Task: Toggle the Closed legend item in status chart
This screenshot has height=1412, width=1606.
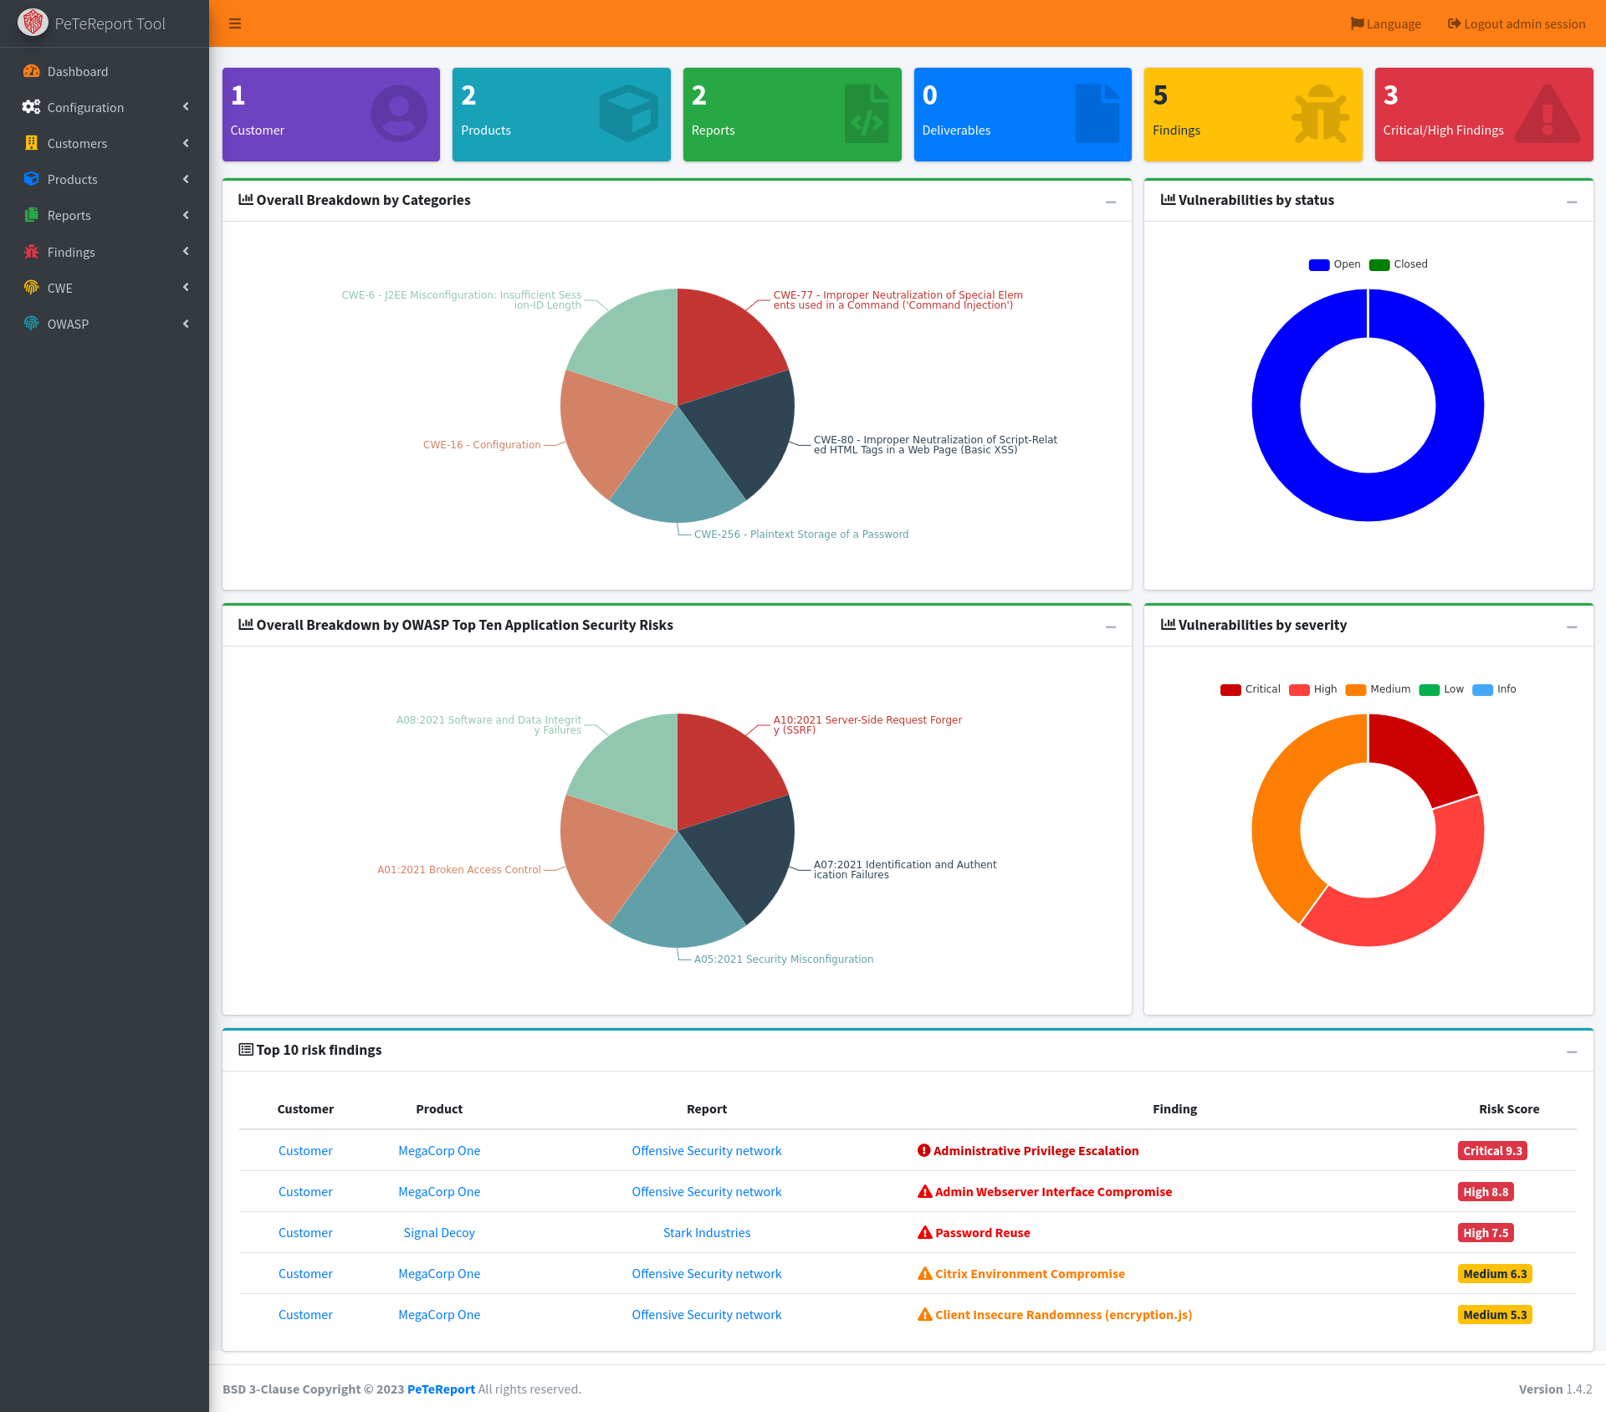Action: (1399, 264)
